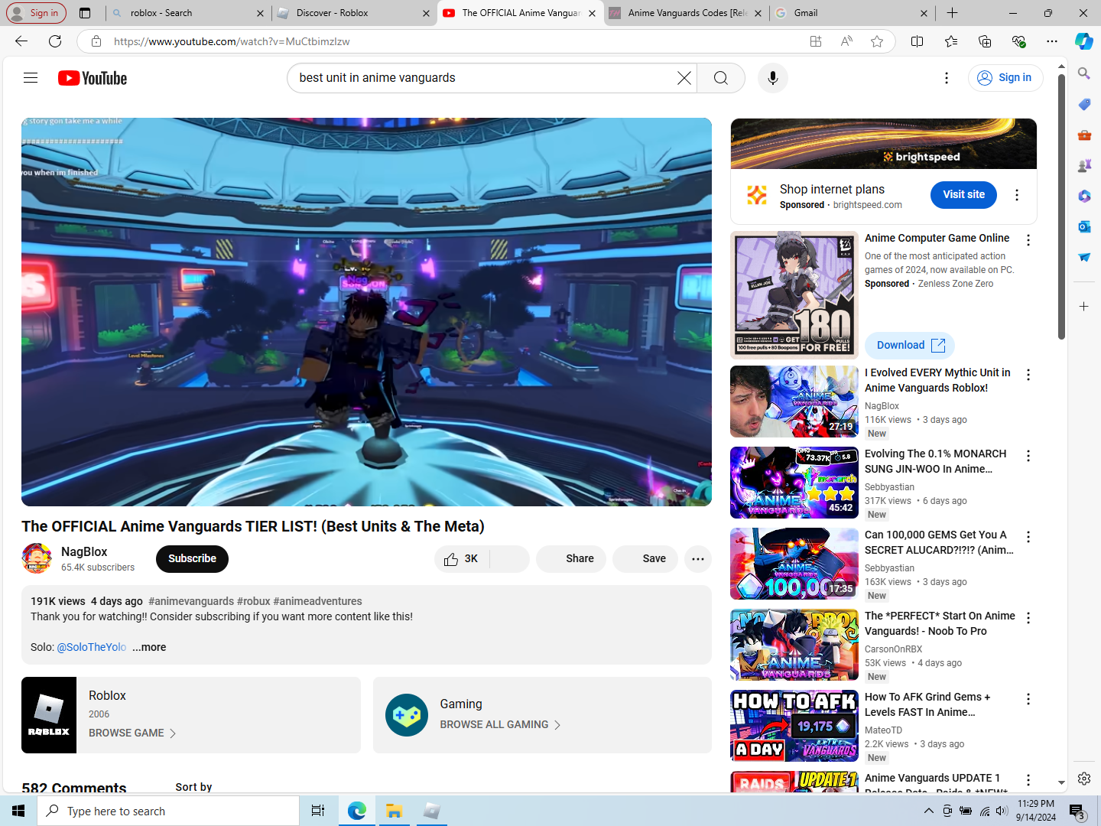Open a new browser tab
This screenshot has height=826, width=1101.
pos(952,13)
